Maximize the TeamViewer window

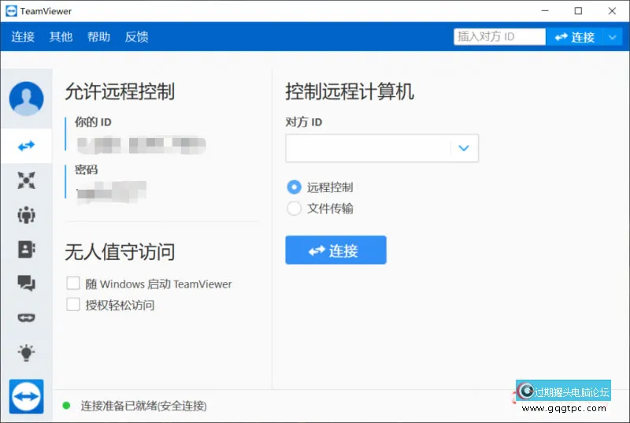pyautogui.click(x=578, y=11)
